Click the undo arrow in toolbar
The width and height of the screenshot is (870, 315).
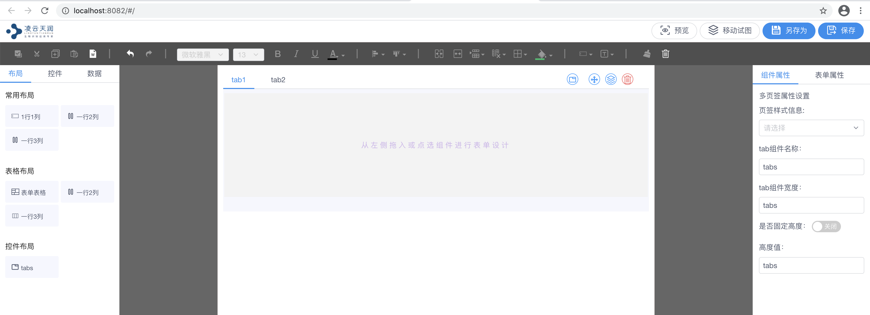click(x=130, y=54)
